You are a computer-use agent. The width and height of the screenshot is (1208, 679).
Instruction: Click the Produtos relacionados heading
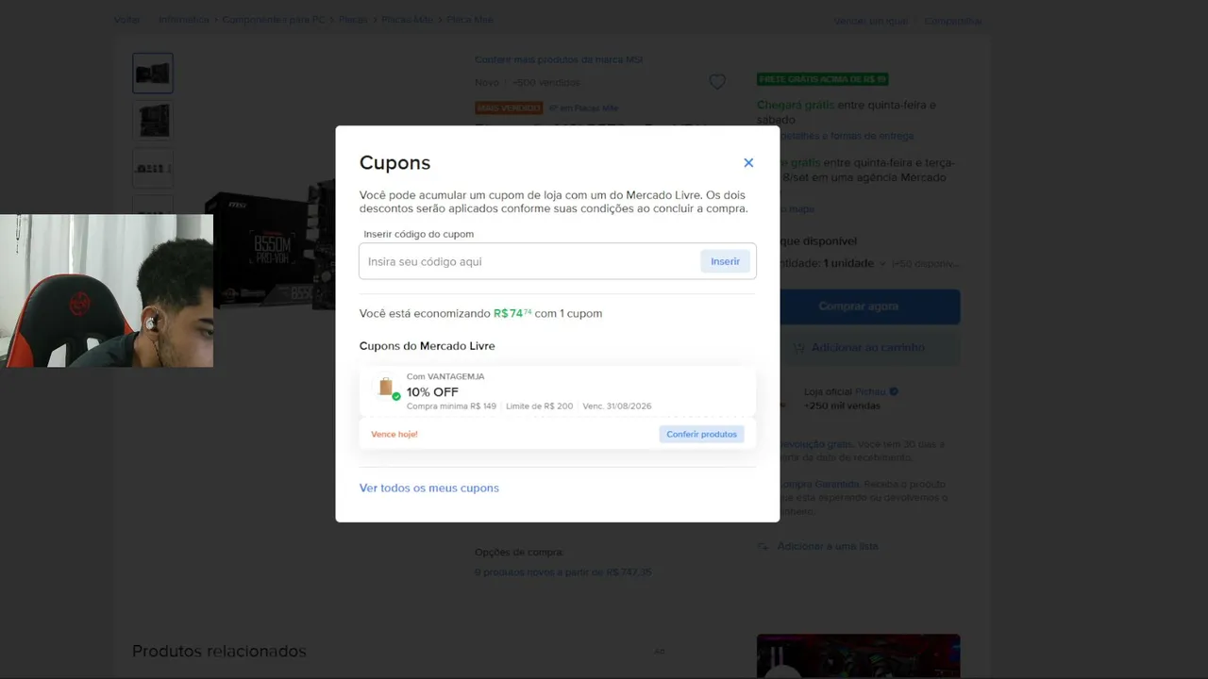(x=219, y=651)
